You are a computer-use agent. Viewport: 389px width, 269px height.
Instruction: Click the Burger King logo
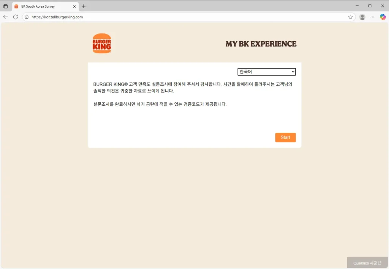101,43
